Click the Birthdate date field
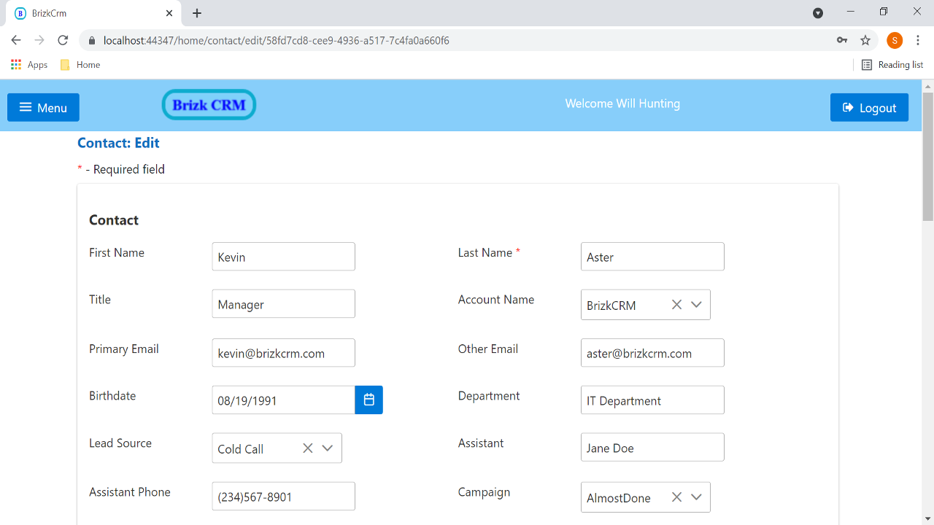The height and width of the screenshot is (525, 934). click(x=284, y=400)
